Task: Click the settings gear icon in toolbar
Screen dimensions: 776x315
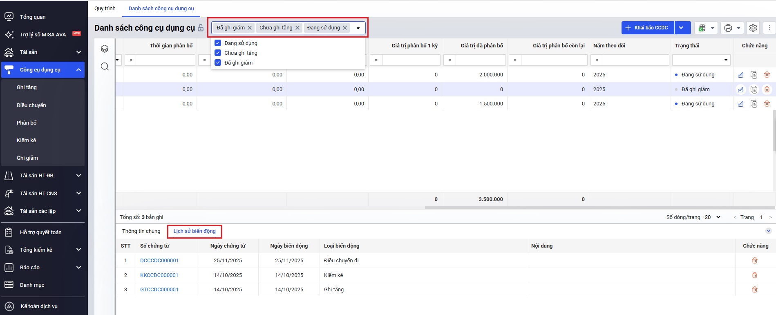Action: 753,28
